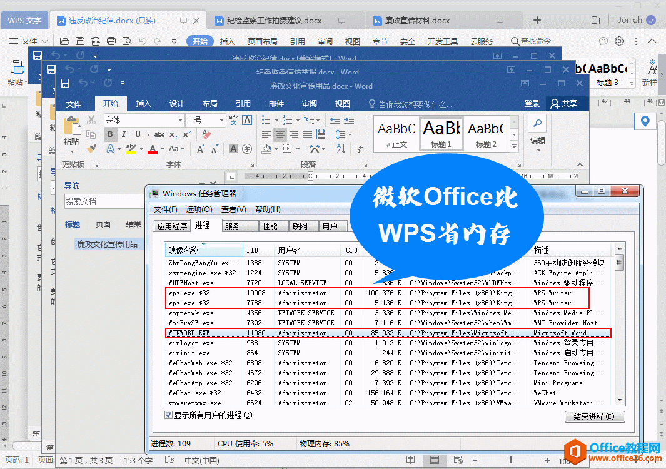Clear formatting eraser icon in Word
Viewport: 666px width, 469px height.
coord(206,134)
